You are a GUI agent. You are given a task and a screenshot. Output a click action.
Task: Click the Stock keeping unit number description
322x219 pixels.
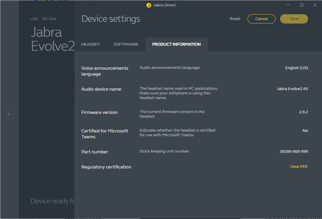(x=164, y=151)
